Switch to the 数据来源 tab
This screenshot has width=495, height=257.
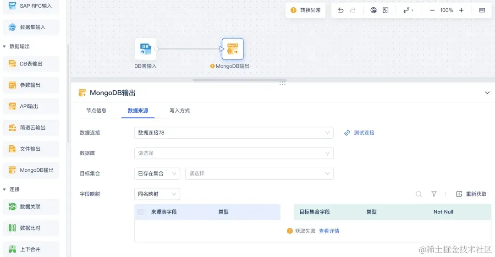(x=138, y=110)
